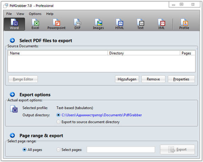The width and height of the screenshot is (203, 162).
Task: Click the blue arrow beside Export options
Action: tap(12, 94)
